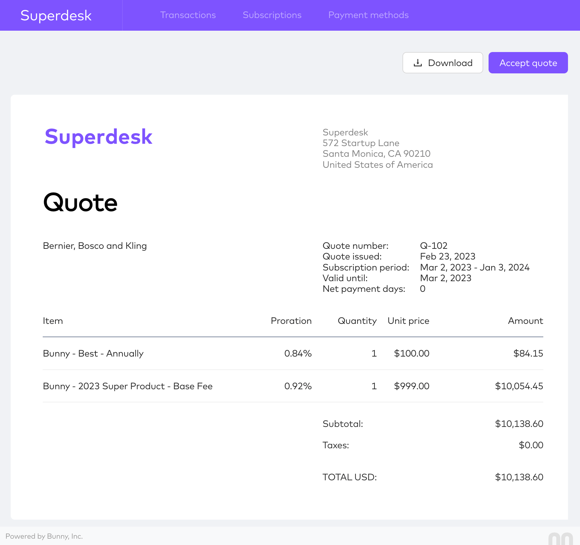The width and height of the screenshot is (580, 545).
Task: Click the subscription period date range
Action: click(475, 267)
